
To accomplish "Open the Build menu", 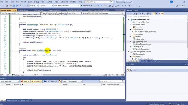I will (30, 2).
